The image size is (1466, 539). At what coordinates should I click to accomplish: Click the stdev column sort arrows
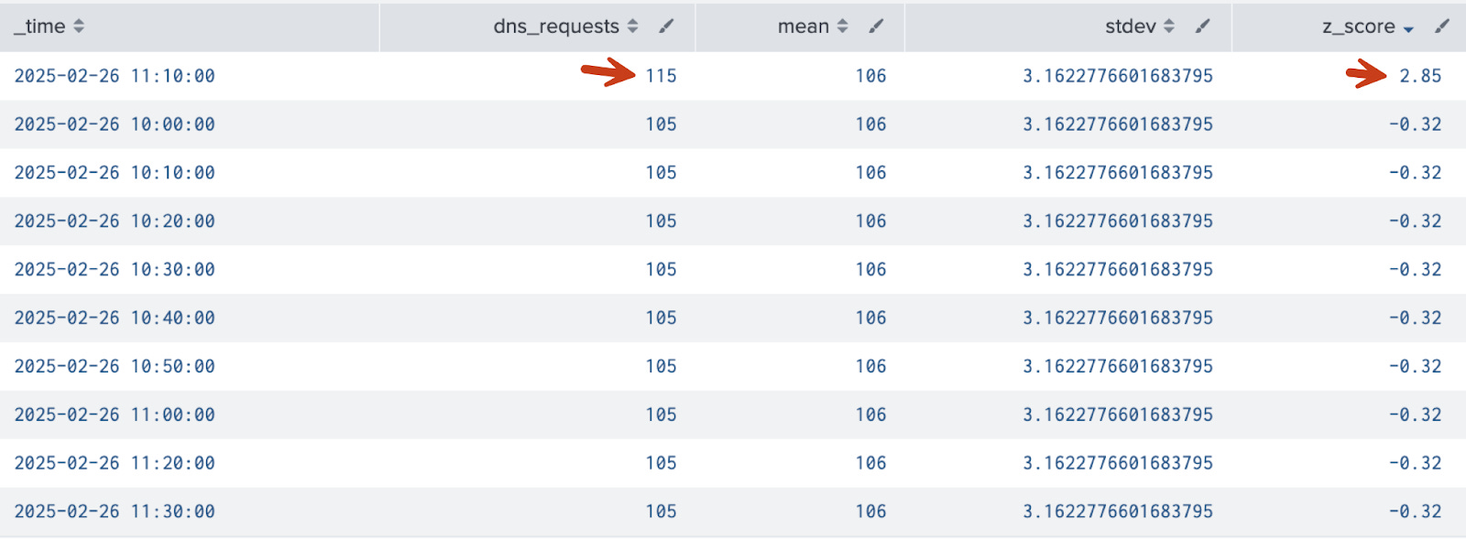click(1168, 27)
